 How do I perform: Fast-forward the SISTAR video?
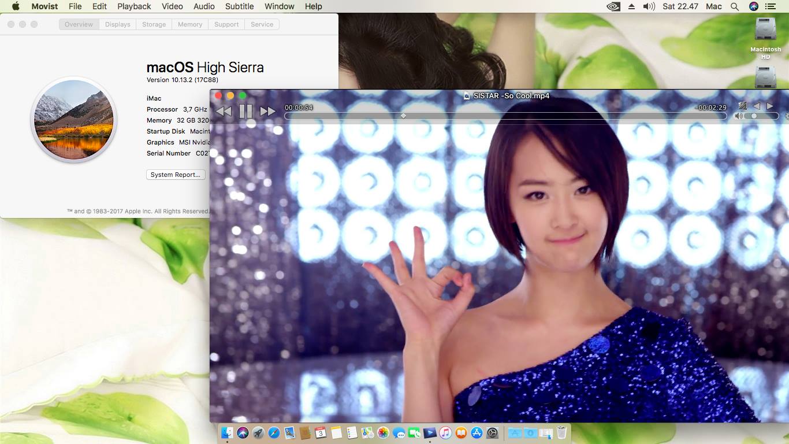point(267,111)
